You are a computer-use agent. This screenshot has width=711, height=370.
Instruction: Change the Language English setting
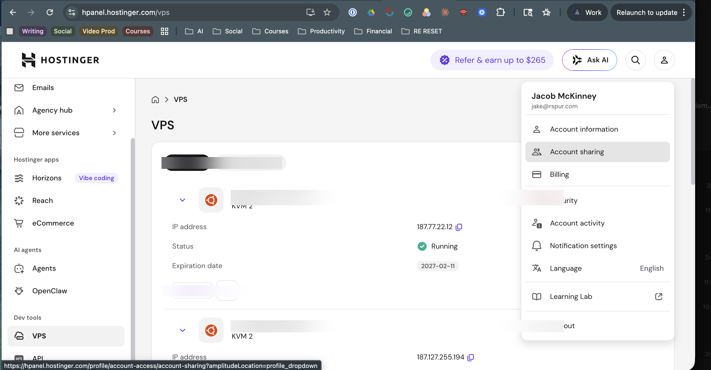click(x=597, y=268)
